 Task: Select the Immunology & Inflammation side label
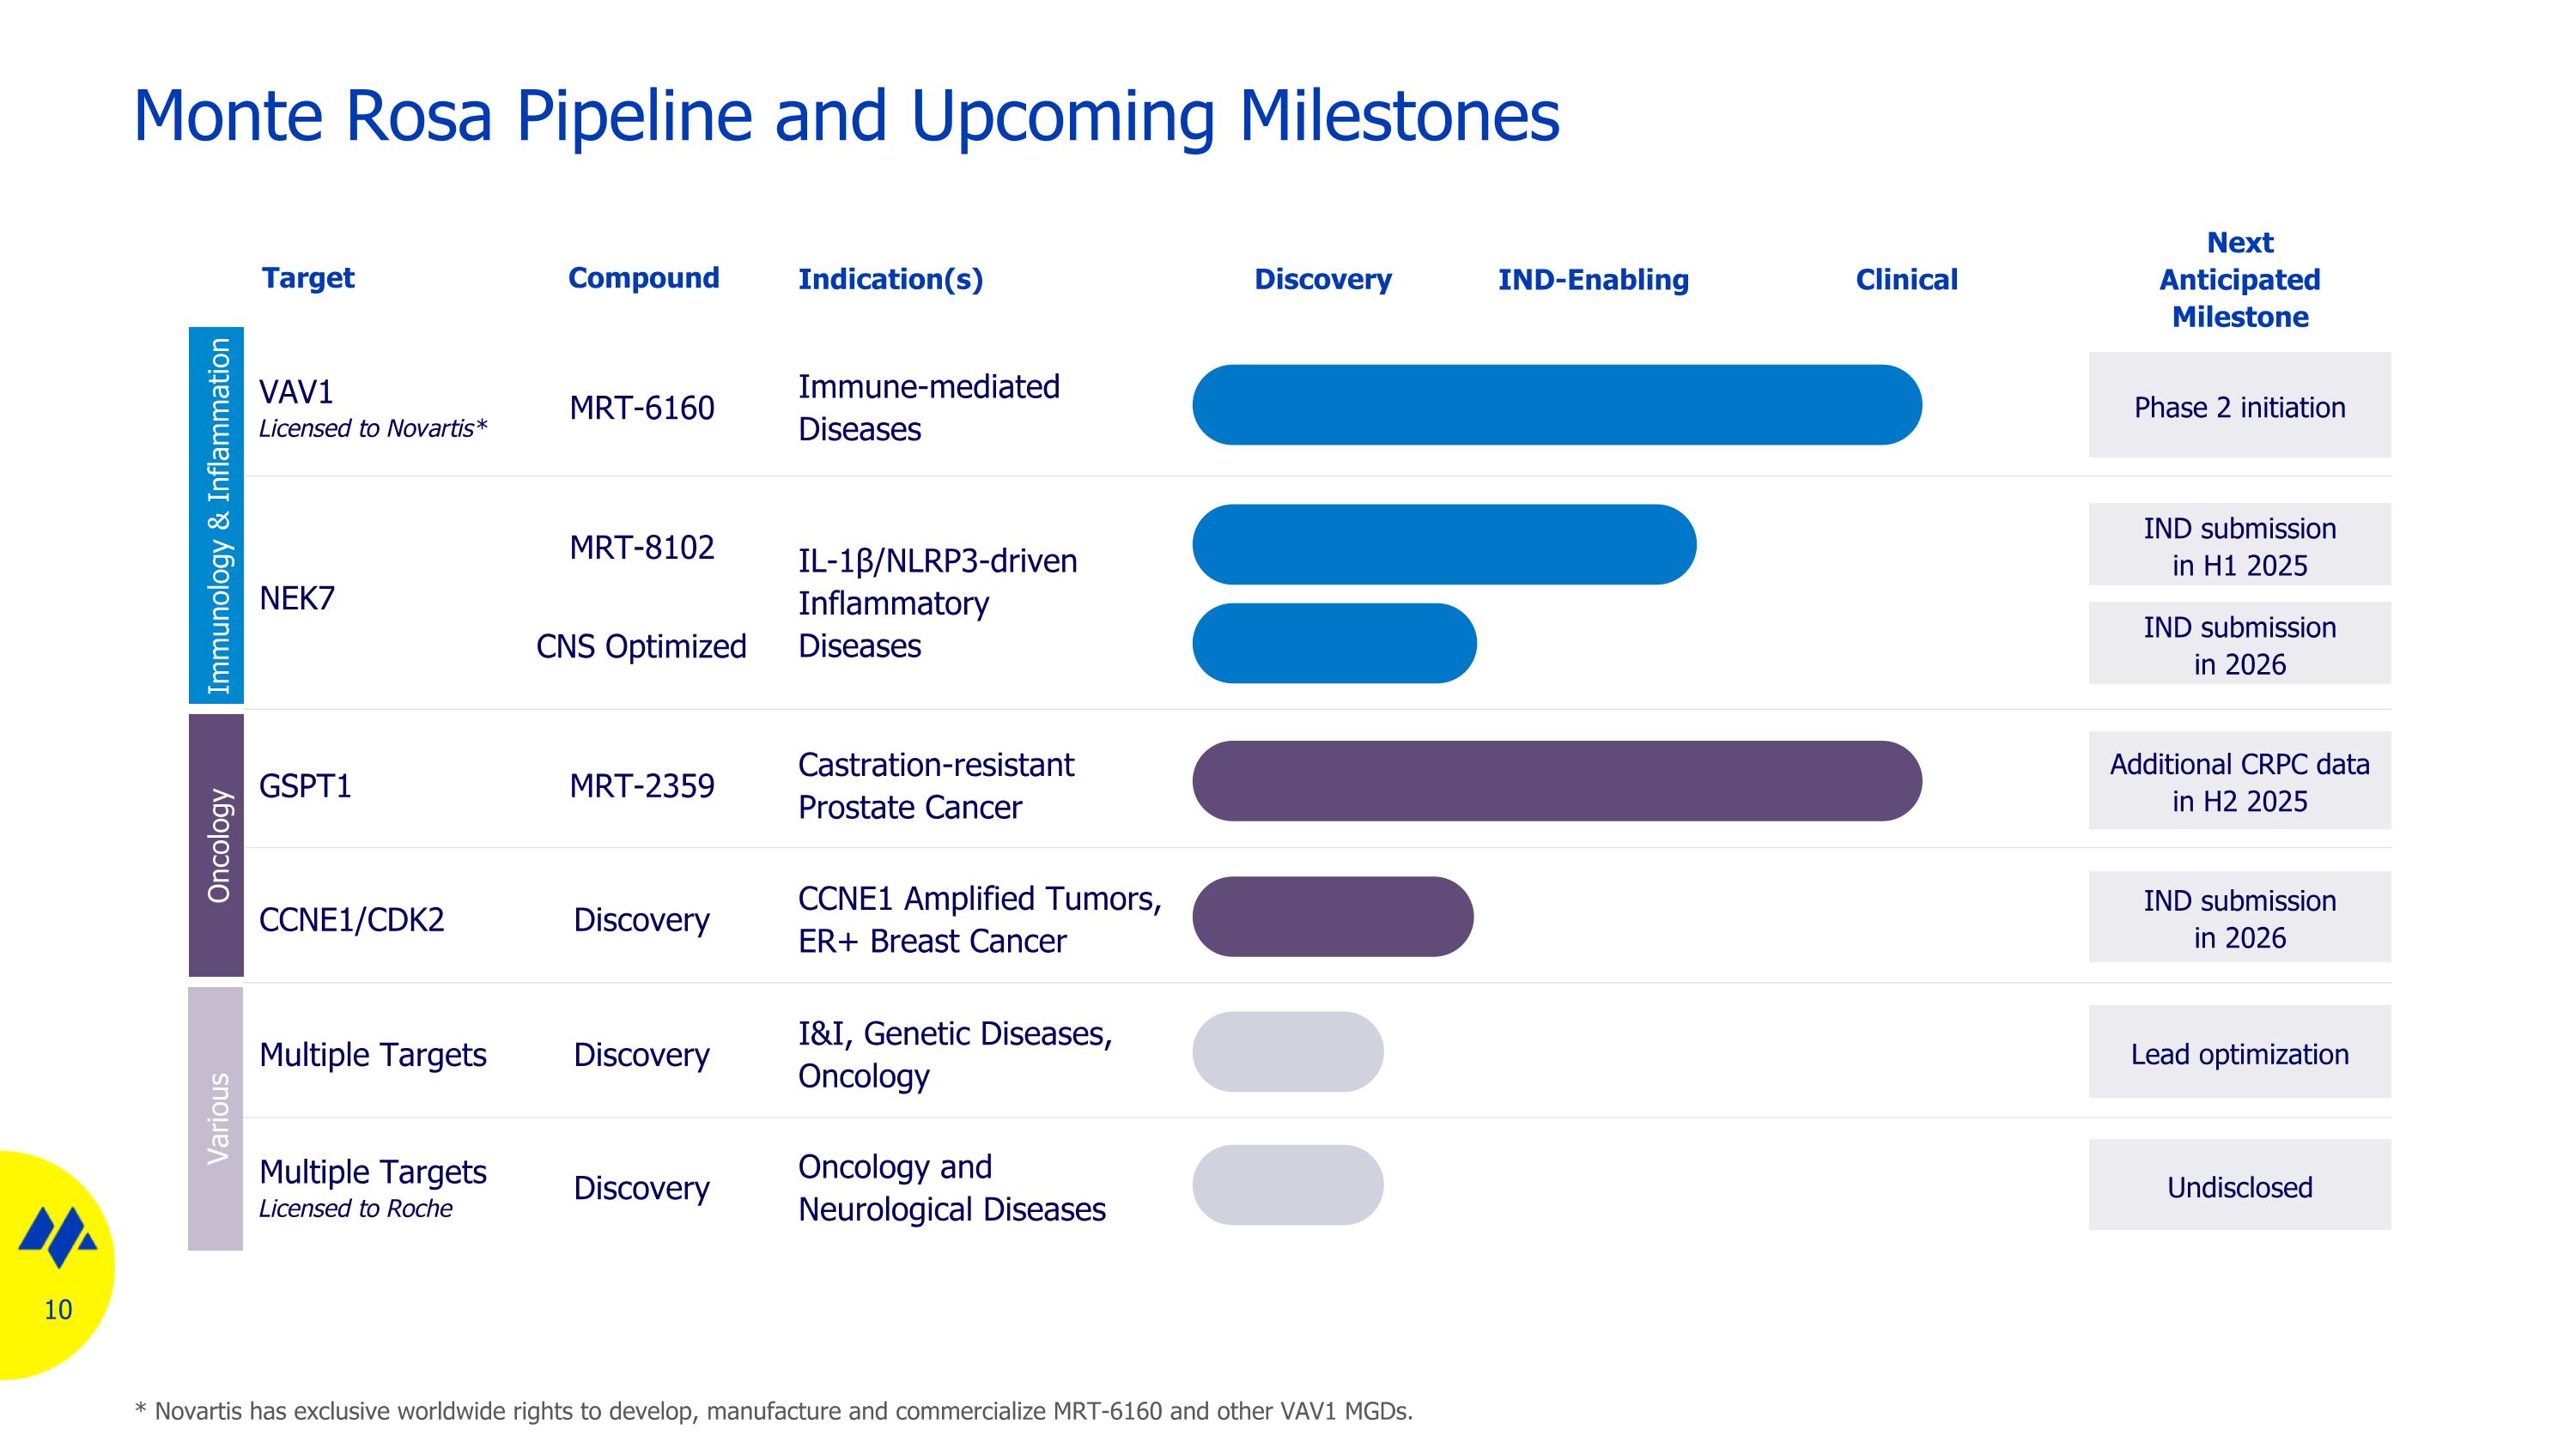(x=217, y=516)
